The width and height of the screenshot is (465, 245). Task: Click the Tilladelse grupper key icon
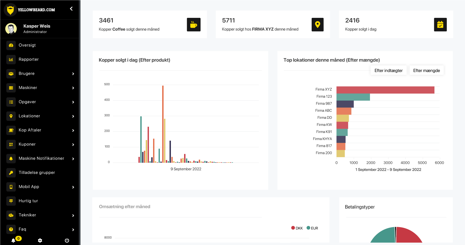(x=11, y=173)
